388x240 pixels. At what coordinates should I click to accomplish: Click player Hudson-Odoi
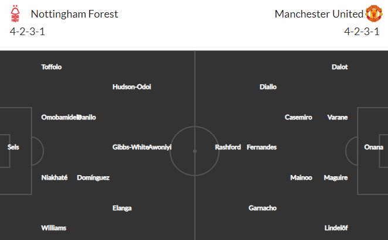click(x=132, y=87)
